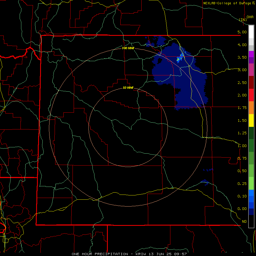
Task: Pick the pink swatch near the 3.00 label
Action: [251, 70]
